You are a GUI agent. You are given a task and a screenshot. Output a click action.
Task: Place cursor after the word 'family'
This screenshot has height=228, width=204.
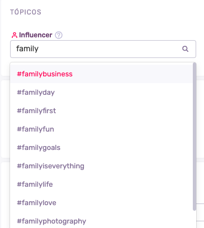39,49
